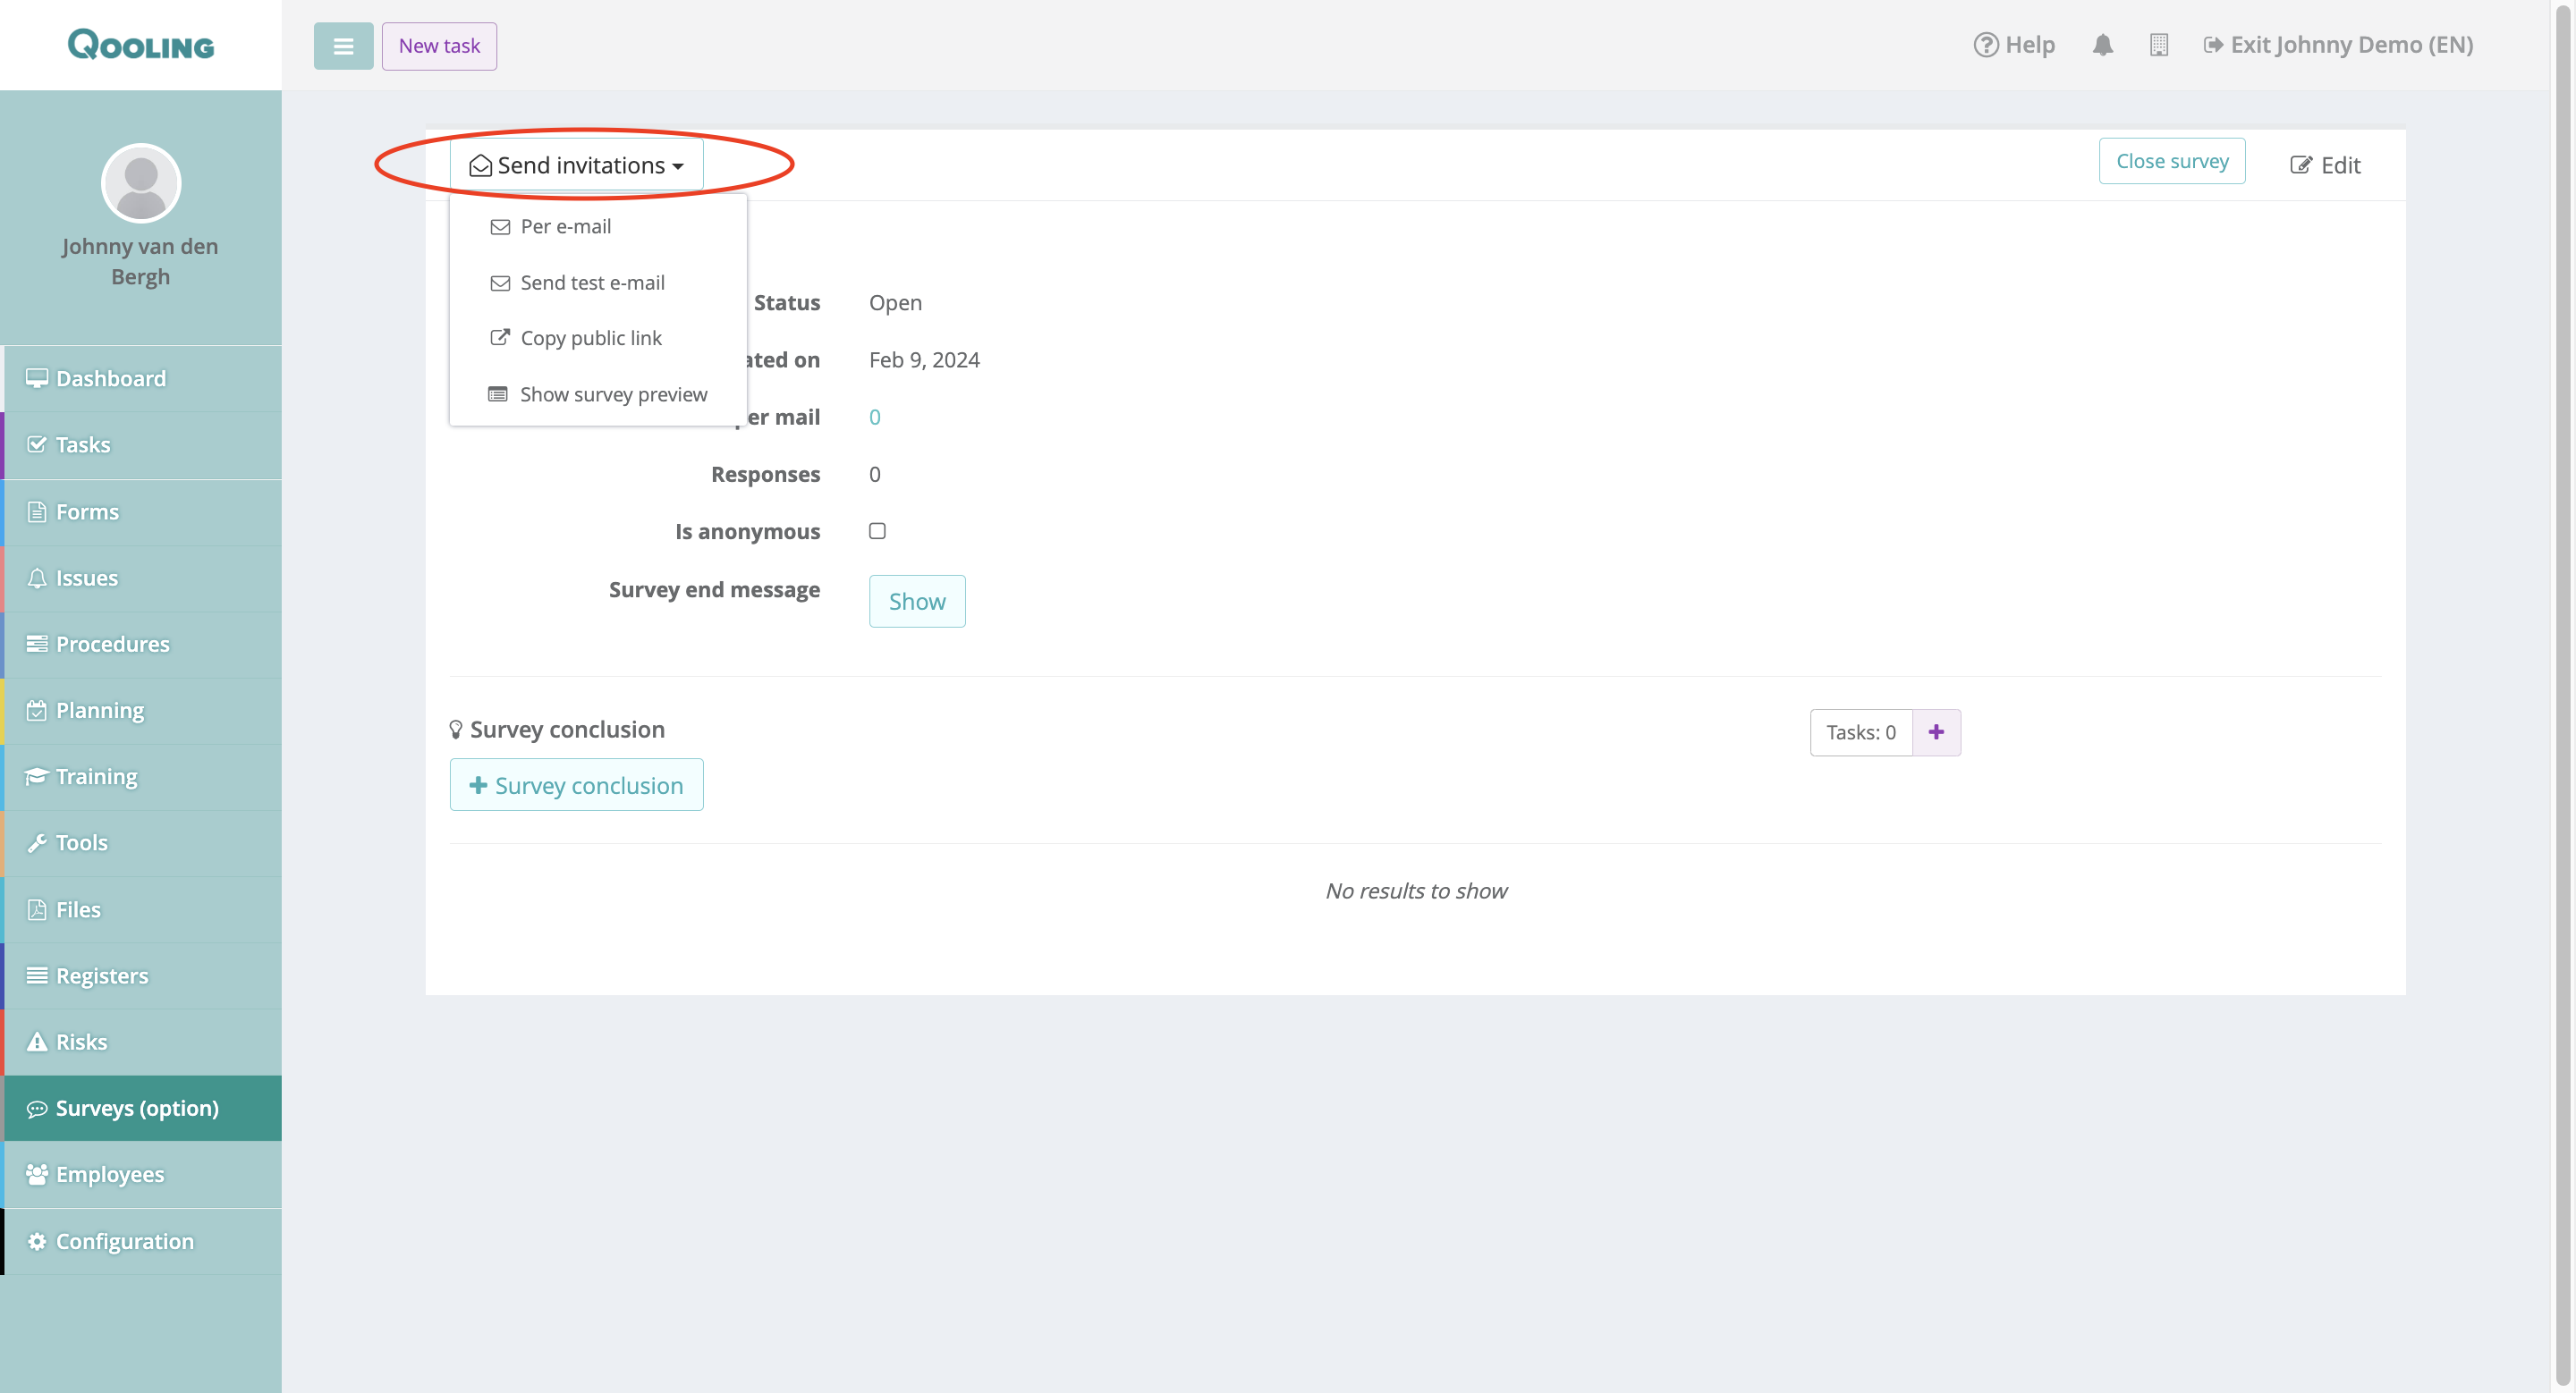This screenshot has width=2576, height=1393.
Task: Select Per e-mail from the menu
Action: [x=565, y=227]
